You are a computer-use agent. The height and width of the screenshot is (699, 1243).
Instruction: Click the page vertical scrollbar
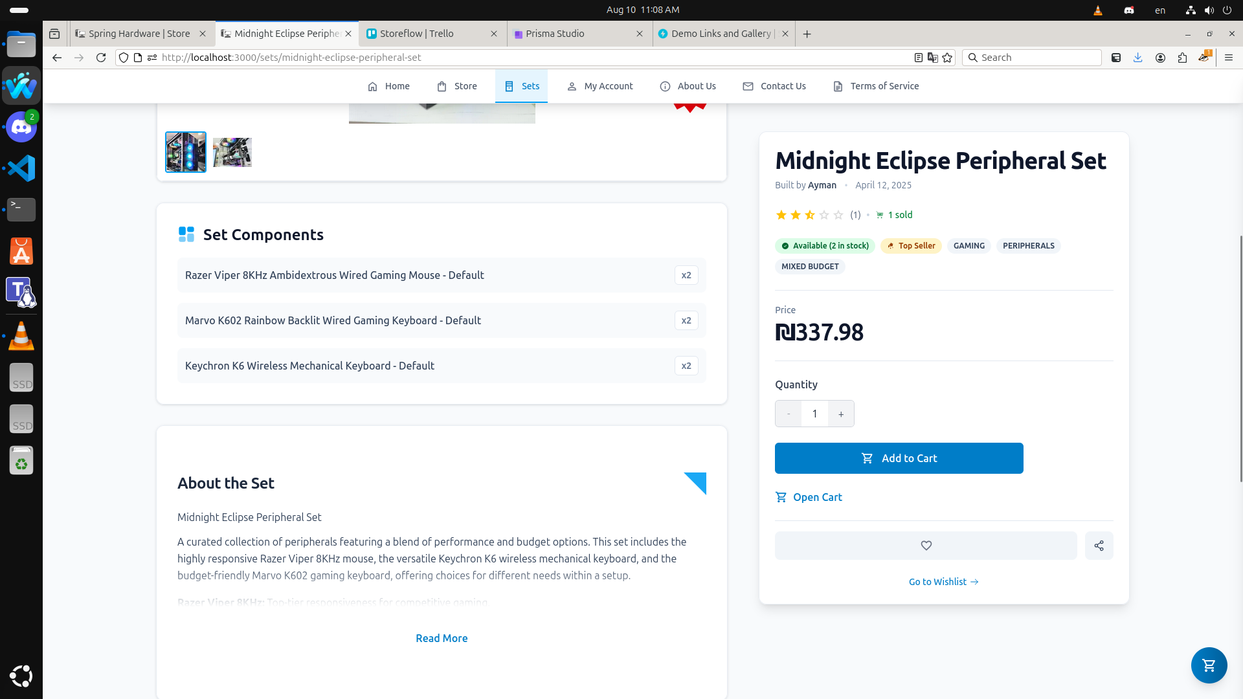pos(1240,359)
